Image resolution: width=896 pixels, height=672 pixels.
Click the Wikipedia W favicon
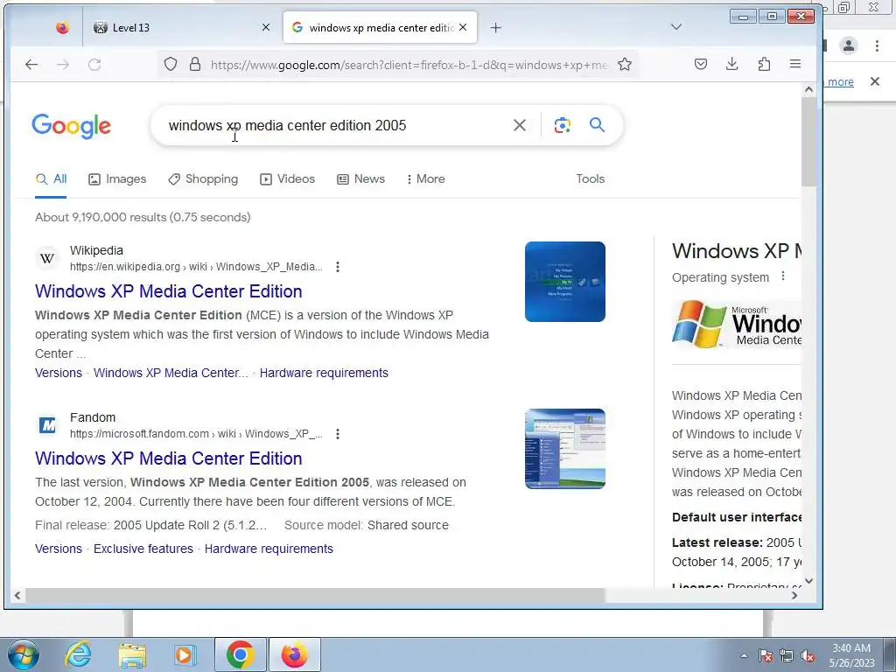coord(47,258)
